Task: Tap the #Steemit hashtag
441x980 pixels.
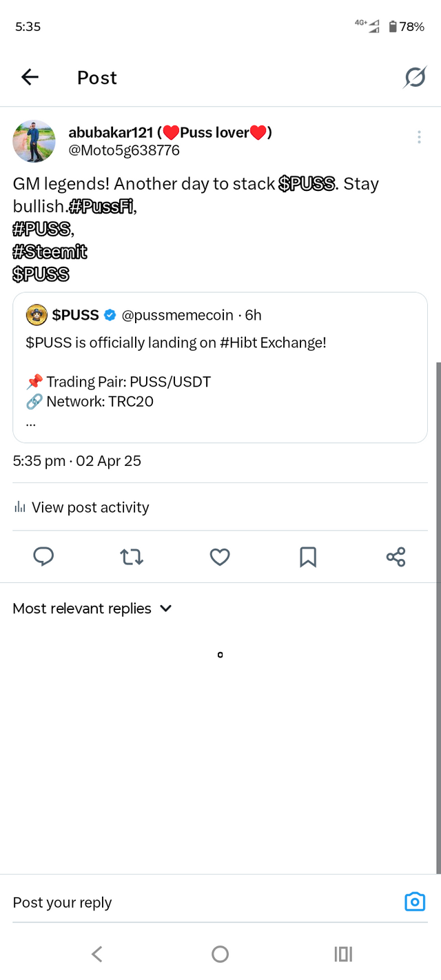Action: pyautogui.click(x=50, y=252)
